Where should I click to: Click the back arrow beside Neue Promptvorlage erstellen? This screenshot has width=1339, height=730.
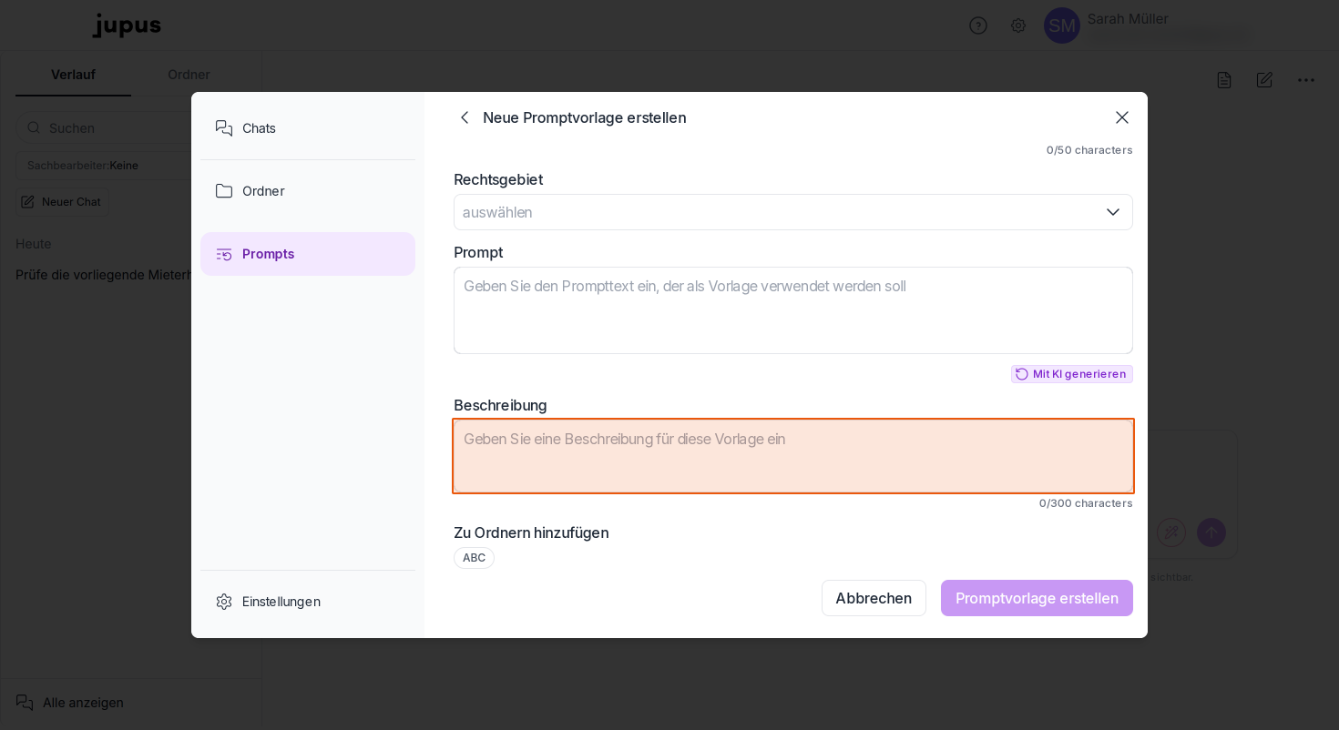click(x=465, y=117)
